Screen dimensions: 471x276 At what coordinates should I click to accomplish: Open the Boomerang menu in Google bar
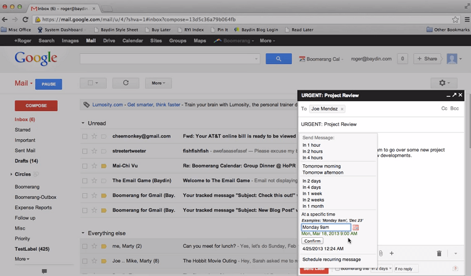[x=234, y=41]
